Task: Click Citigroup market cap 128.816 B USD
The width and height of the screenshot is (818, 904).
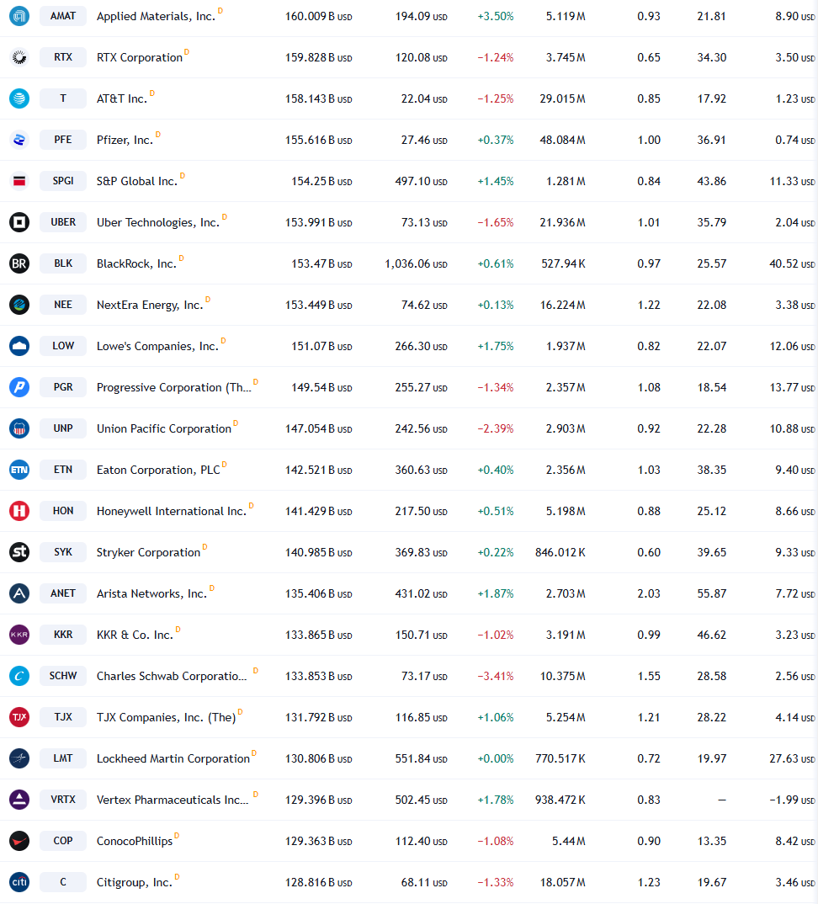Action: point(318,883)
